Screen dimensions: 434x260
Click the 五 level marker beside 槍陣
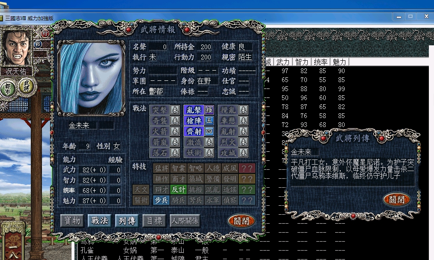(209, 121)
